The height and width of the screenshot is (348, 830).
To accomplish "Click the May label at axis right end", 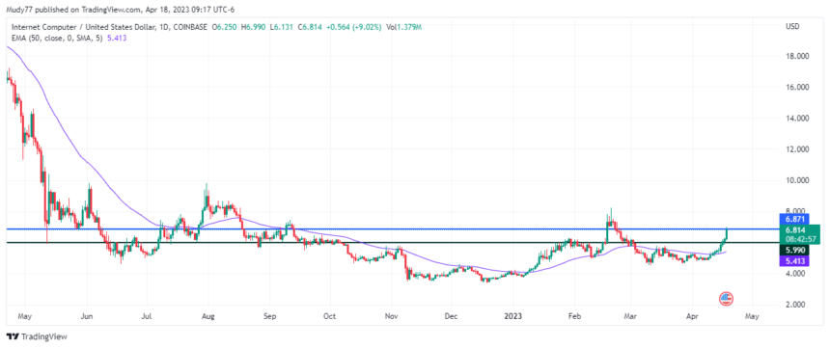I will [x=752, y=316].
